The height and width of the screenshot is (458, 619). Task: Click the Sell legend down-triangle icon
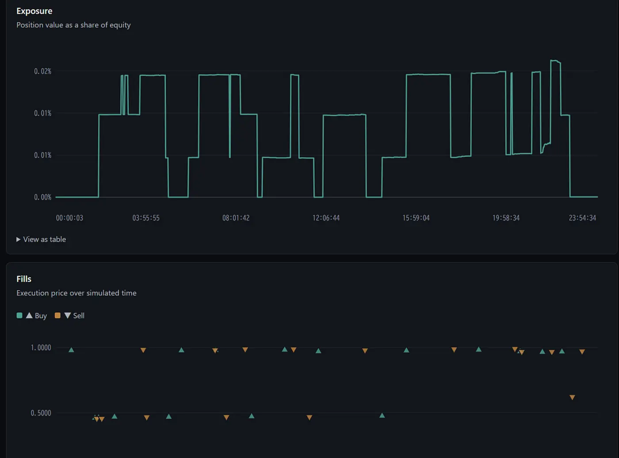[x=68, y=316]
